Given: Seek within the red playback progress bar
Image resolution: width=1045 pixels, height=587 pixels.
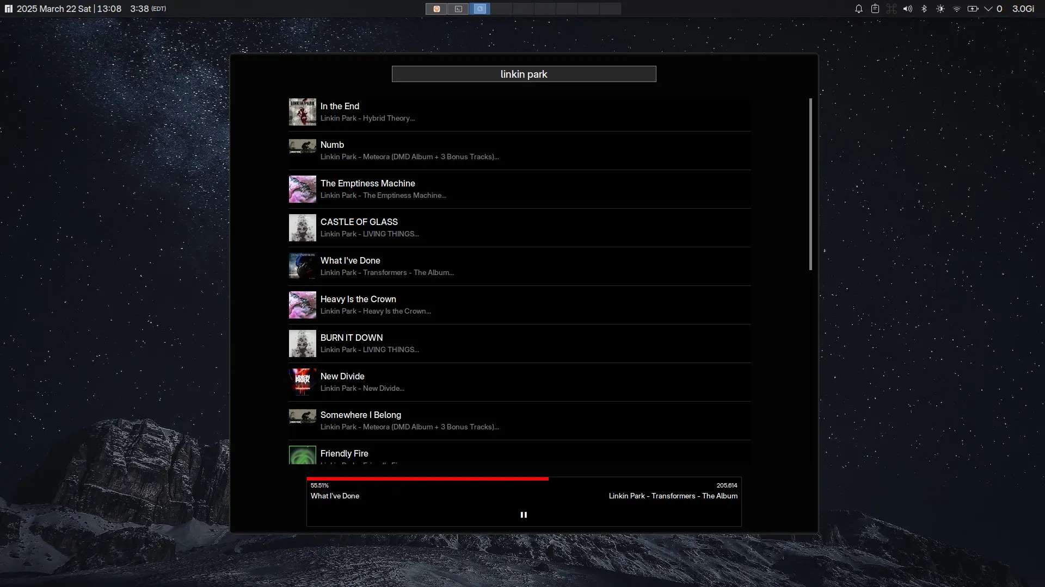Looking at the screenshot, I should click(x=427, y=479).
